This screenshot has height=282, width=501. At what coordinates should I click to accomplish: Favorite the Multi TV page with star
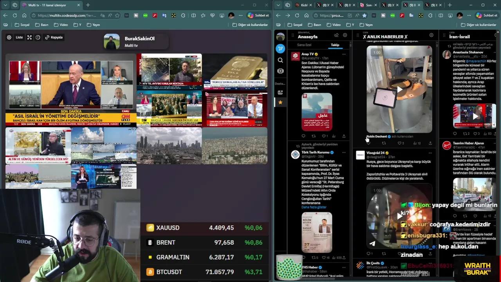(x=117, y=15)
